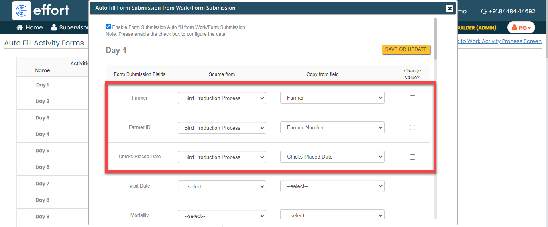Check Change value for Chicks Placed Date
This screenshot has width=548, height=227.
click(412, 157)
